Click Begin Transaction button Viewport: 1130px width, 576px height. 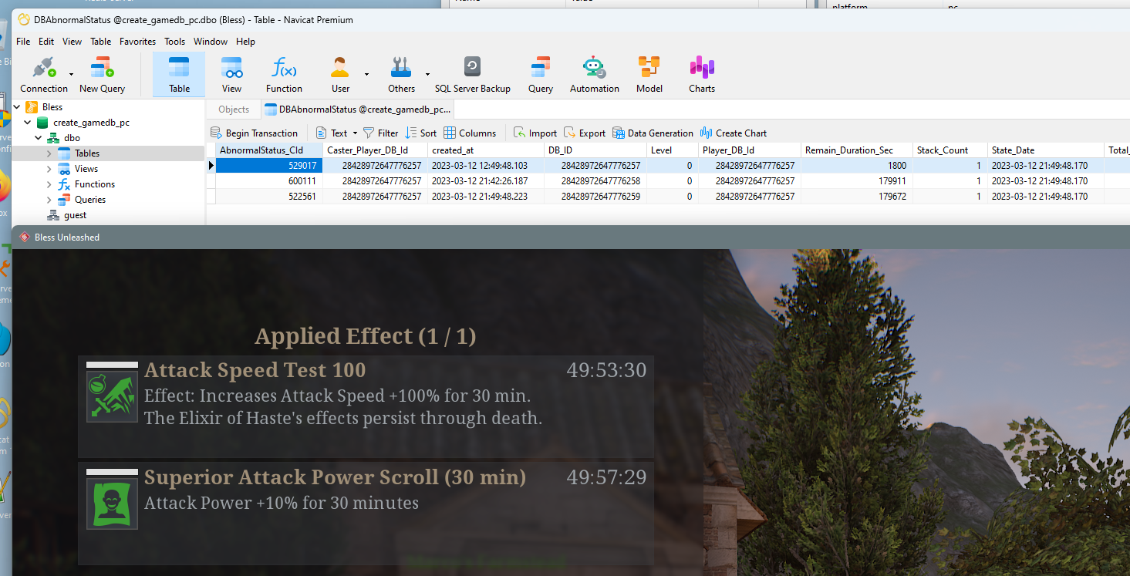coord(254,133)
